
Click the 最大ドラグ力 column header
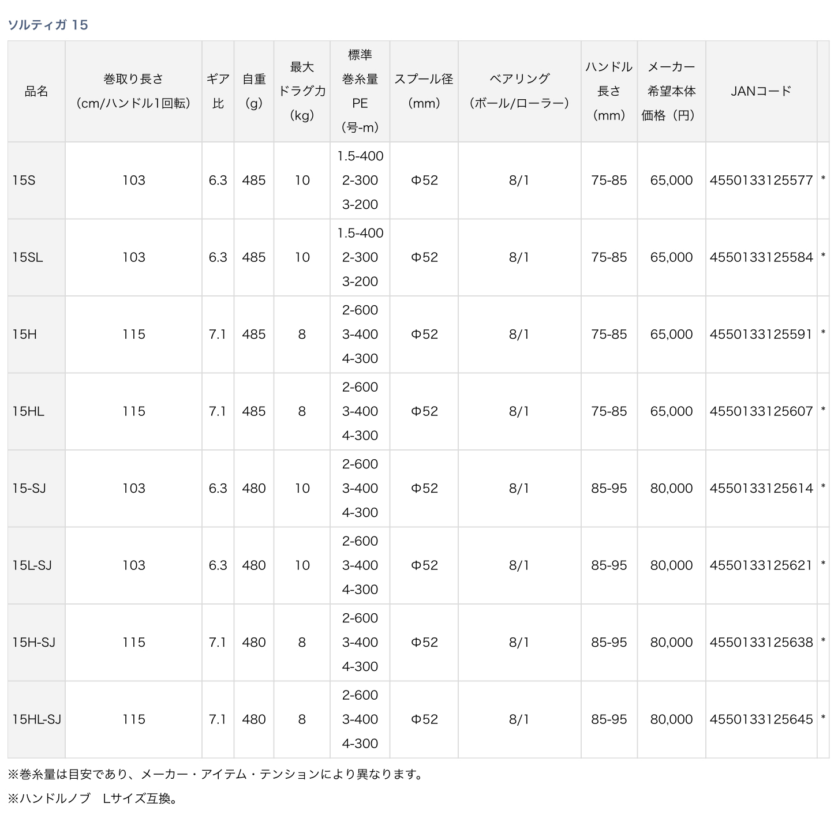click(302, 91)
